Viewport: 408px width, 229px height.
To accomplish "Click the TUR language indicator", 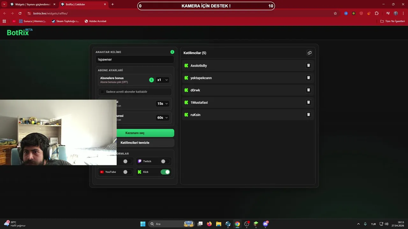I will (373, 224).
